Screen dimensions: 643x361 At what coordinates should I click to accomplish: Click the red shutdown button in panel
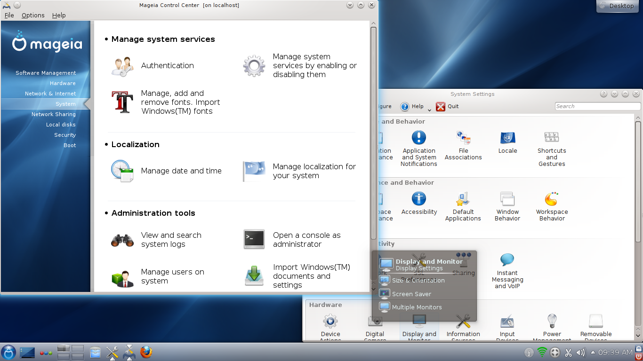[x=639, y=357]
